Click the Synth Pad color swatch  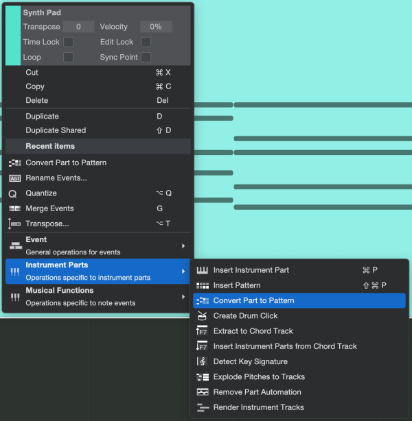pyautogui.click(x=13, y=36)
